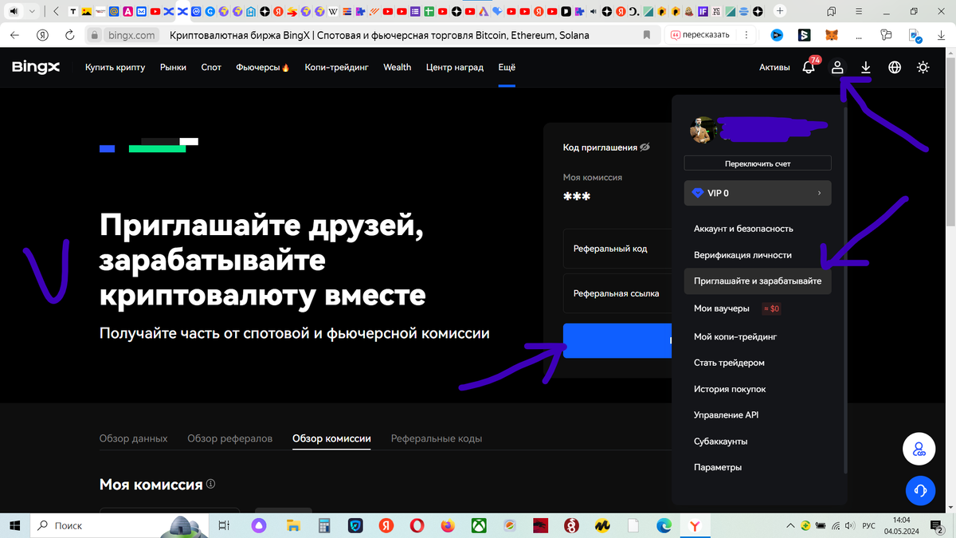Viewport: 956px width, 538px height.
Task: Switch to Реферальные коды tab
Action: point(437,438)
